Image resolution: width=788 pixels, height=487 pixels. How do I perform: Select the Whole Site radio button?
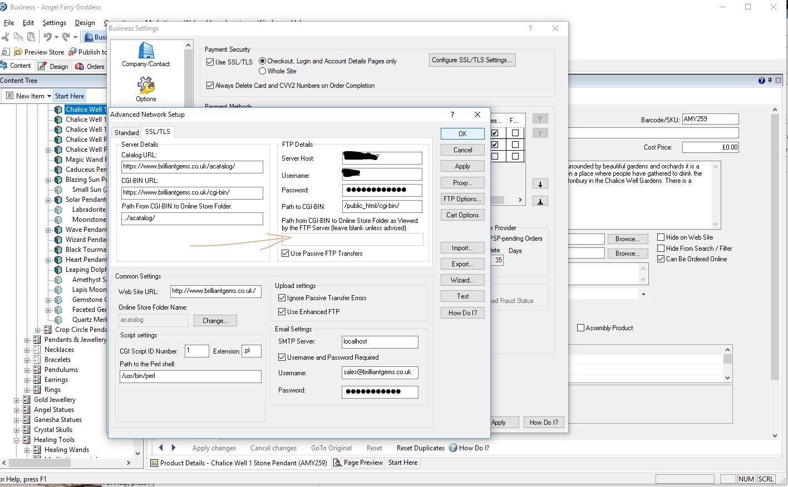click(x=263, y=71)
